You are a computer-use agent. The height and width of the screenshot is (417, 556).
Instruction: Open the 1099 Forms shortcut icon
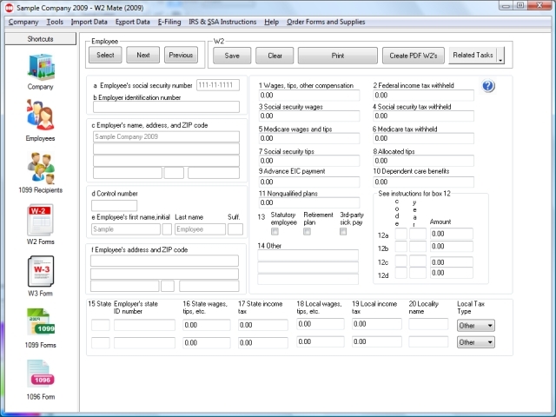pyautogui.click(x=40, y=326)
